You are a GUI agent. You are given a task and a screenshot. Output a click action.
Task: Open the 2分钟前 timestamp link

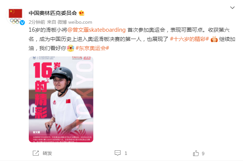point(37,22)
